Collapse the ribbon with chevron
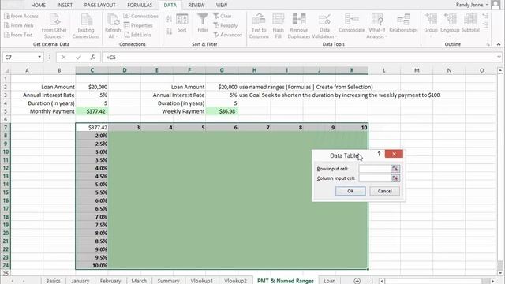Screen dimensions: 505x284 pyautogui.click(x=499, y=44)
